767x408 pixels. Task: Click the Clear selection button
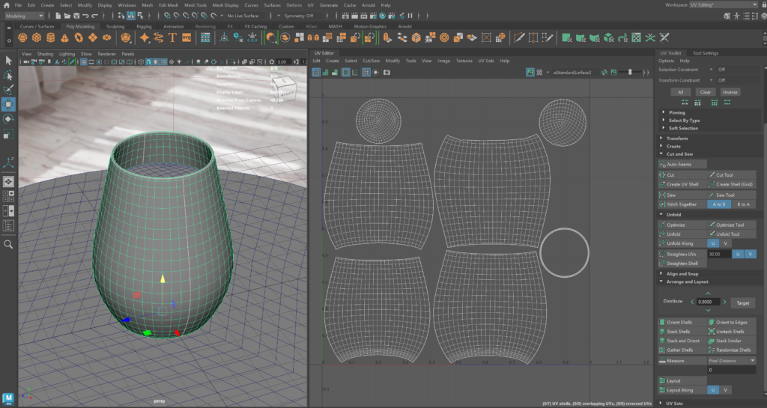click(706, 92)
